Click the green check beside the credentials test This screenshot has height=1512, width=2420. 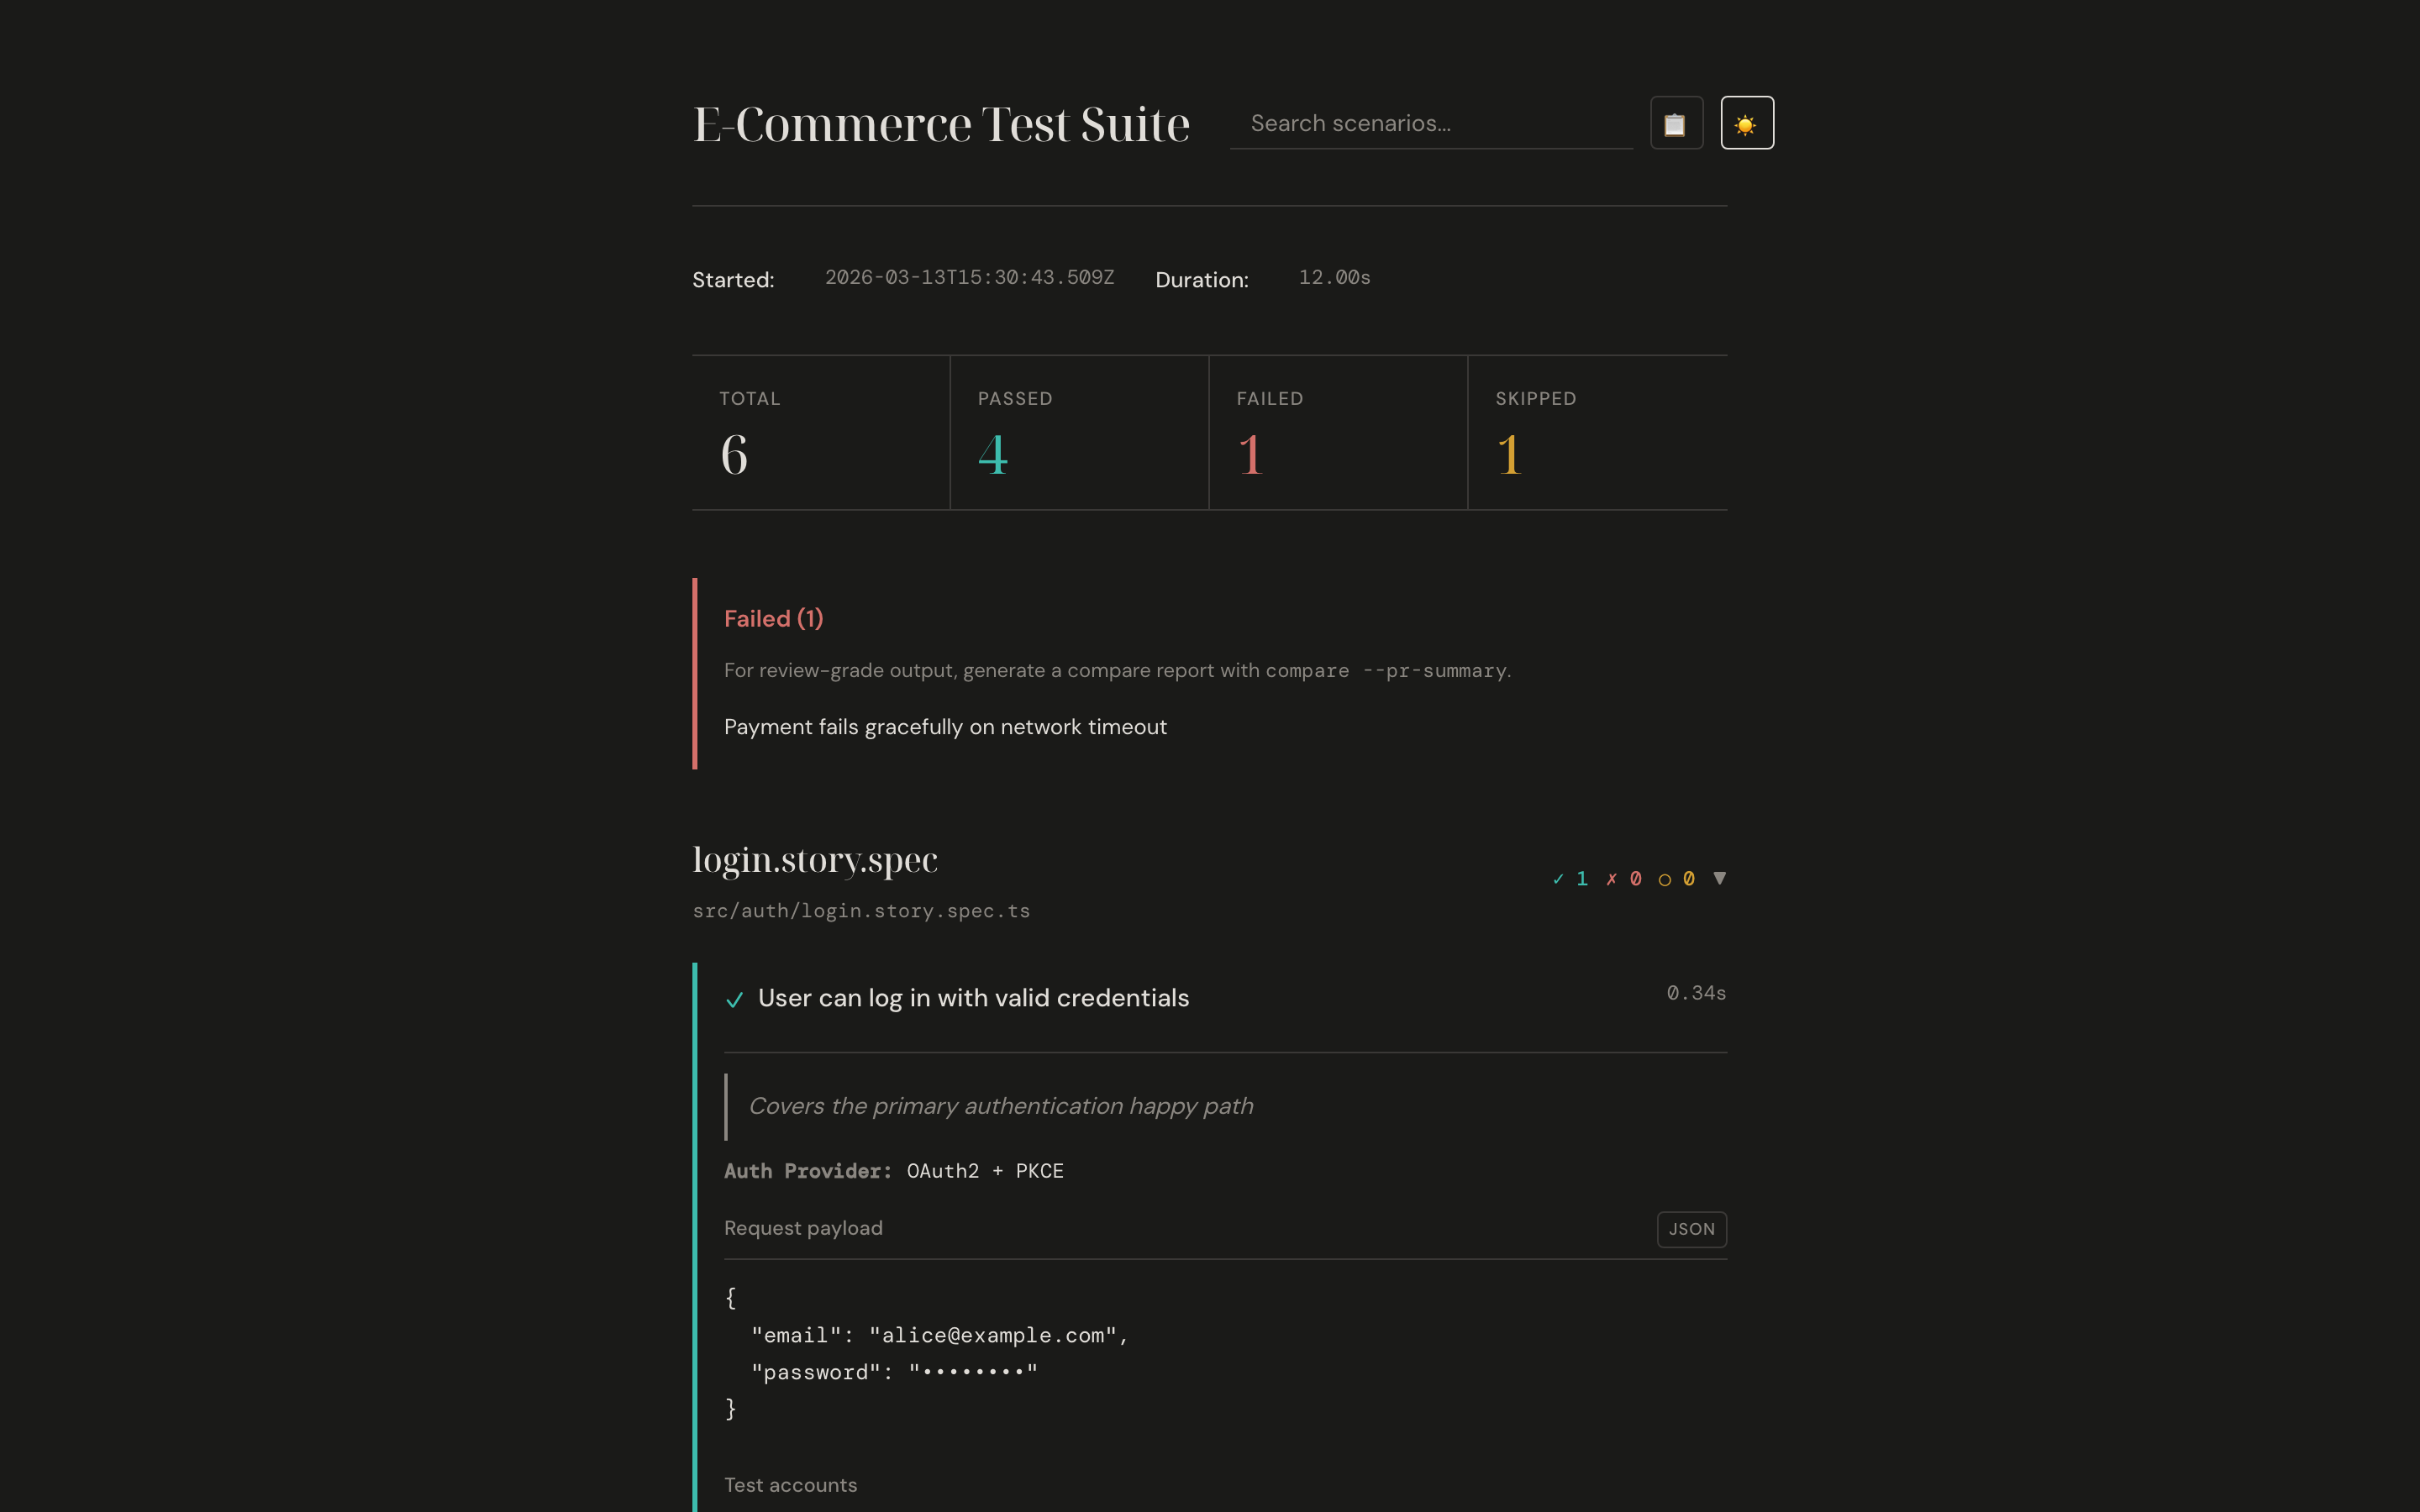click(736, 999)
